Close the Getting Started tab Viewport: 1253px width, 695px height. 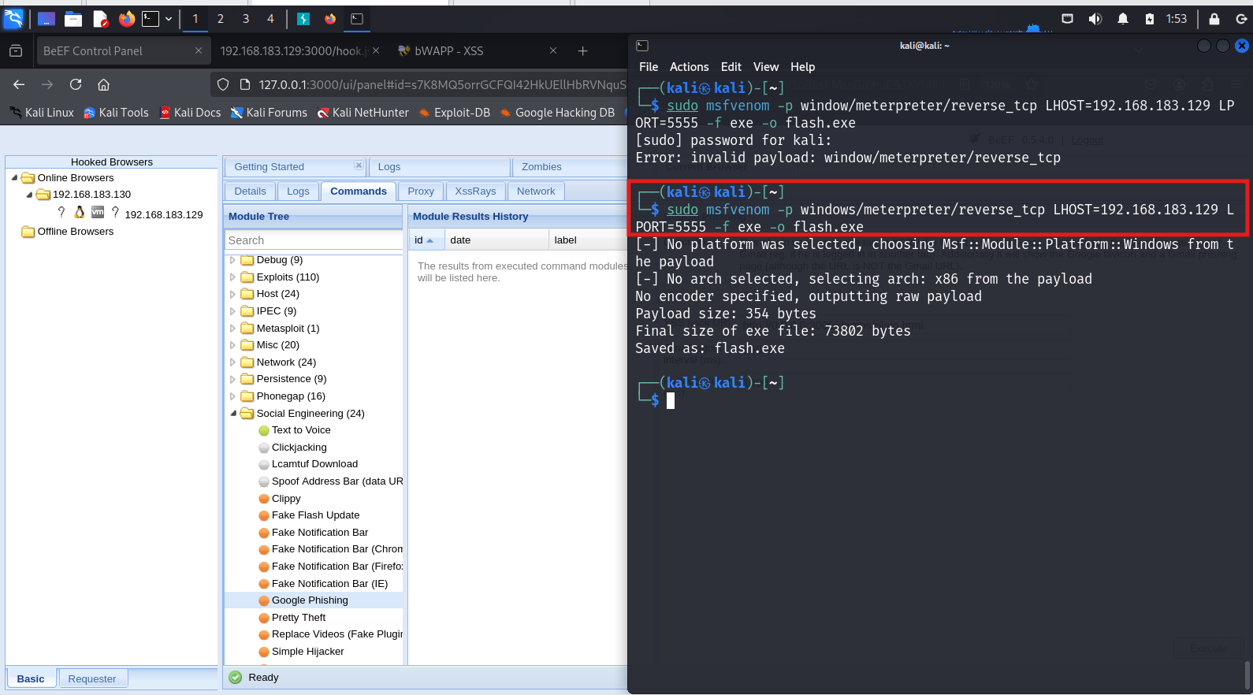[359, 165]
